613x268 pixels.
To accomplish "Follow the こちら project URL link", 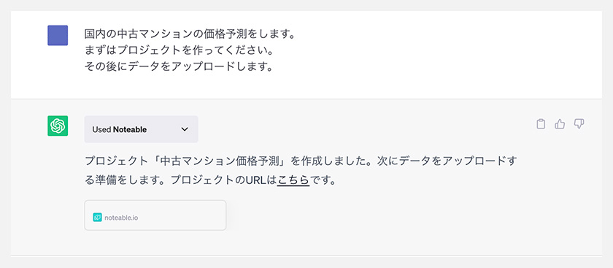I will (293, 181).
